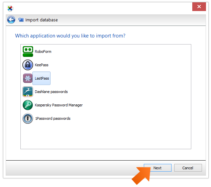Proceed with the Next button
Image resolution: width=211 pixels, height=187 pixels.
(x=157, y=168)
